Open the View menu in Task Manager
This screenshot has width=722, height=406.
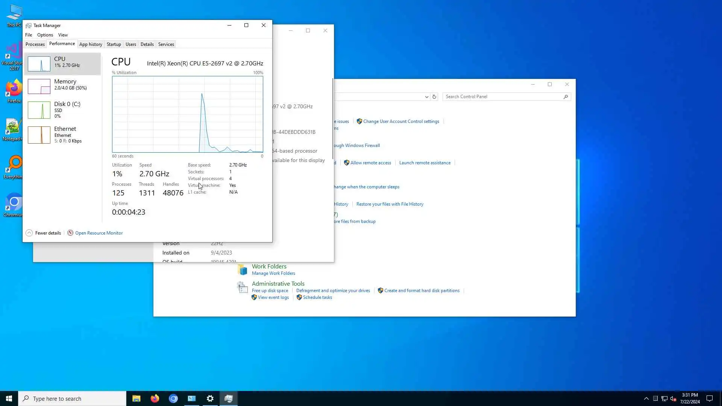(63, 35)
